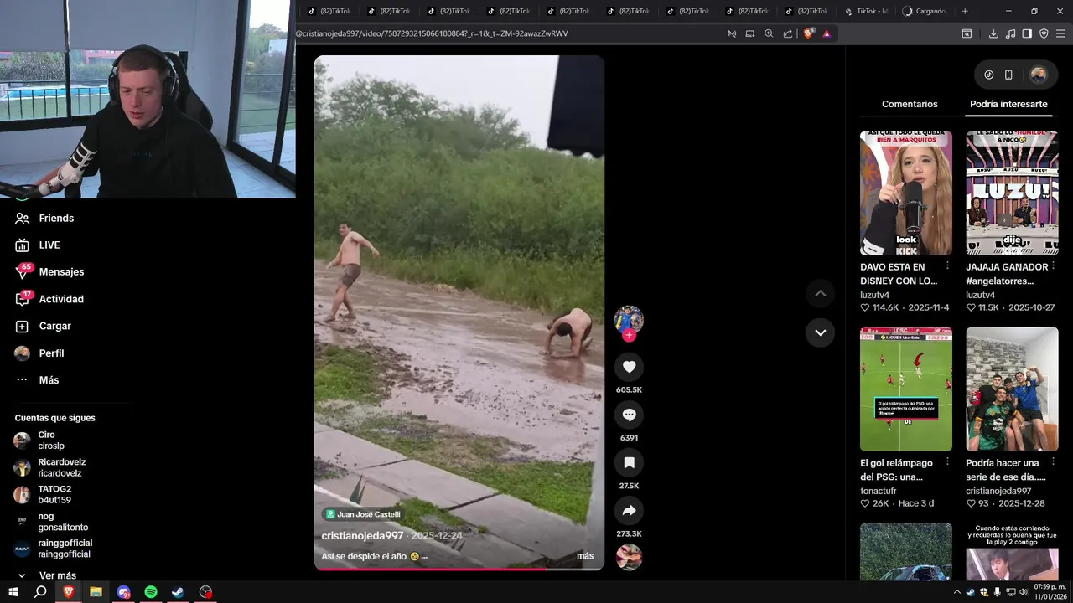Open the zoom magnifier icon in address bar
This screenshot has width=1073, height=603.
[769, 33]
